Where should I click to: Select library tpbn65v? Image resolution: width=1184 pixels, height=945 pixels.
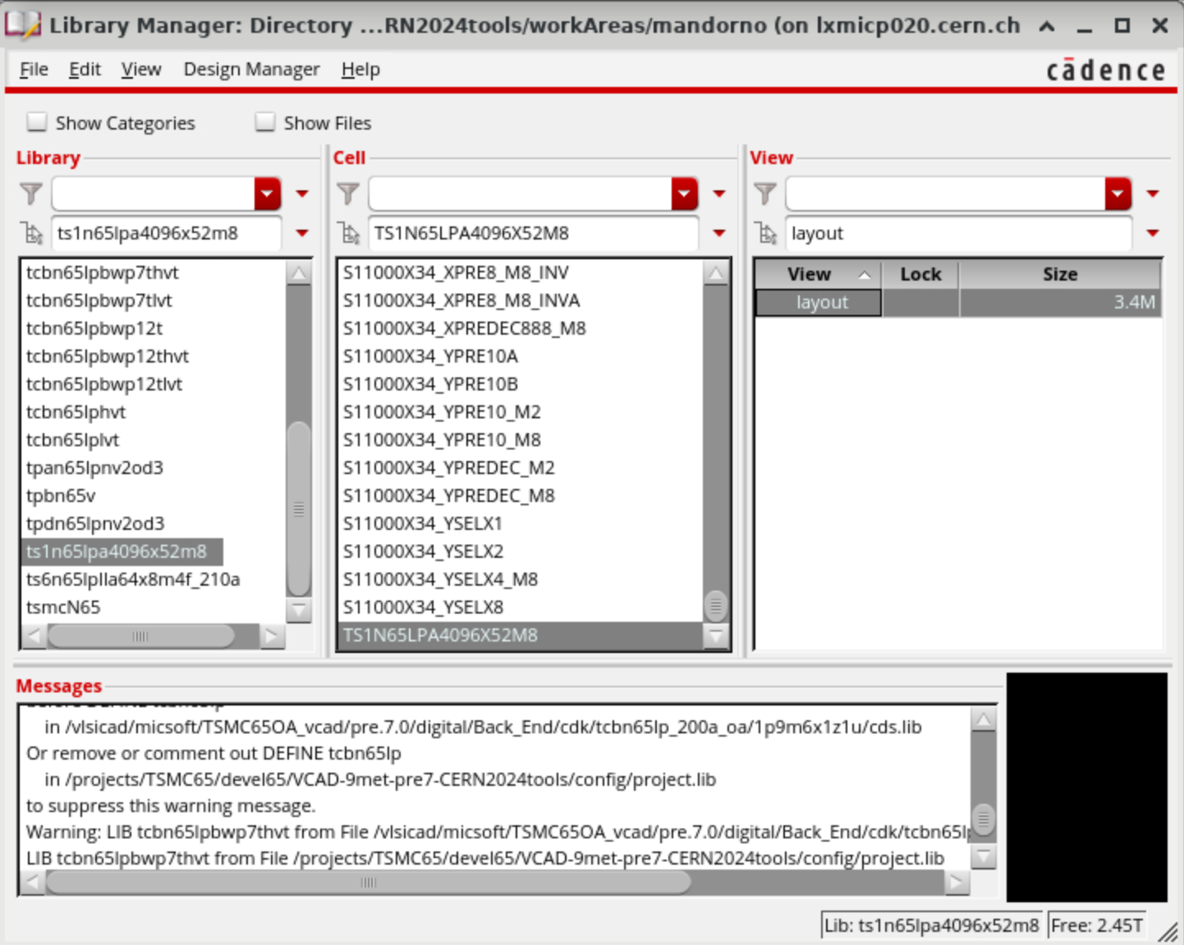[x=61, y=495]
